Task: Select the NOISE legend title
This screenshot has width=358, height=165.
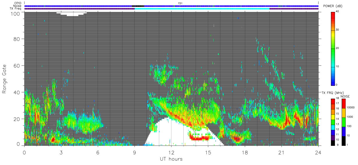Action: 345,96
